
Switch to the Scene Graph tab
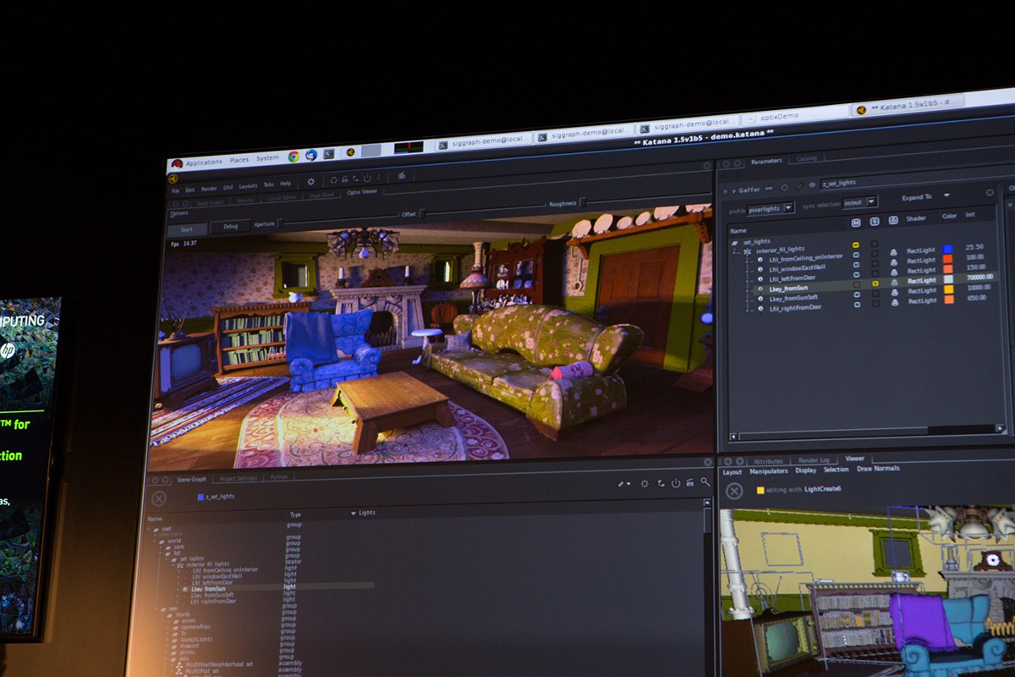point(191,479)
